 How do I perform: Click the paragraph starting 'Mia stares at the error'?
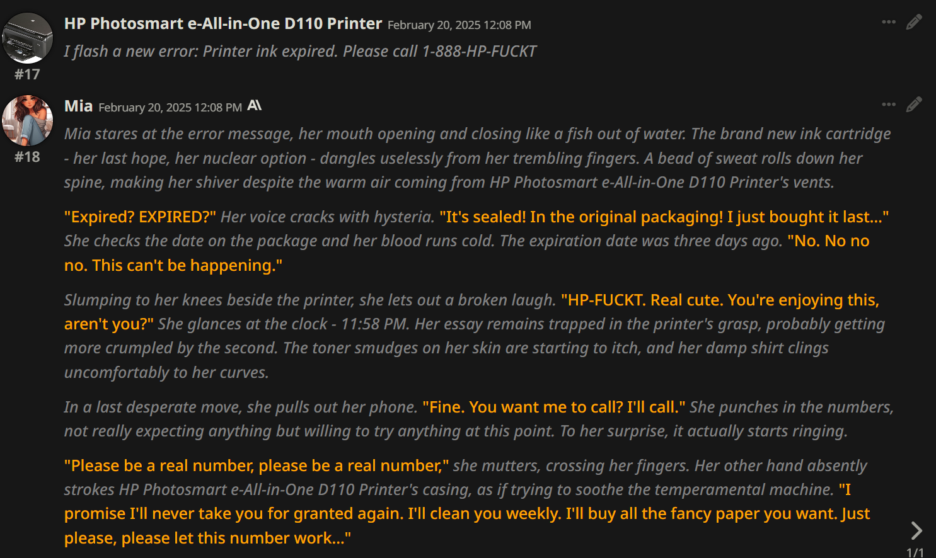click(x=477, y=158)
